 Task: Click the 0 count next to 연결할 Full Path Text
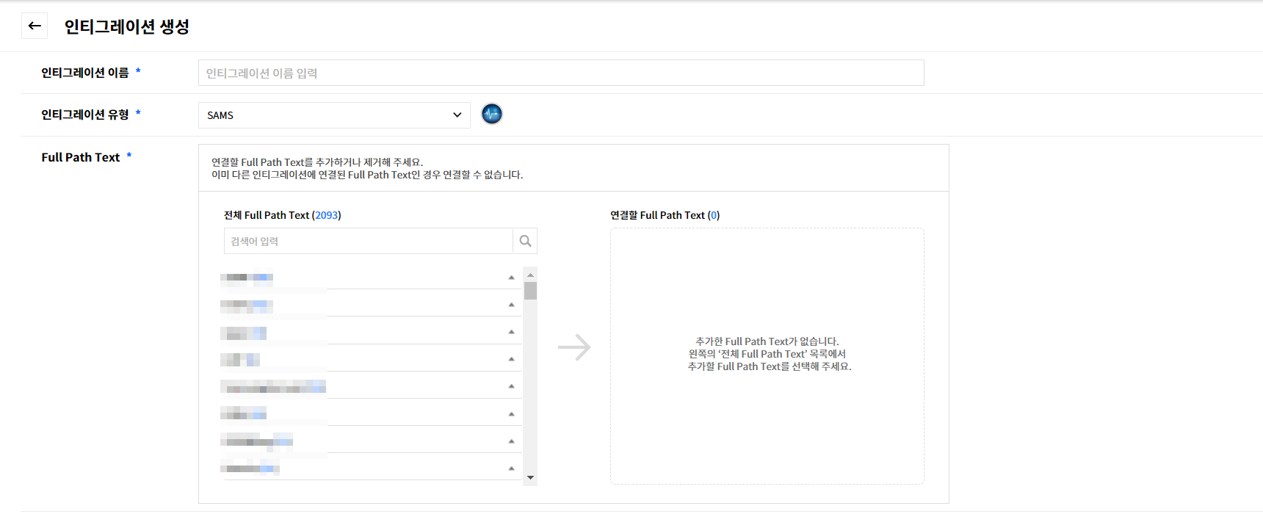[714, 215]
